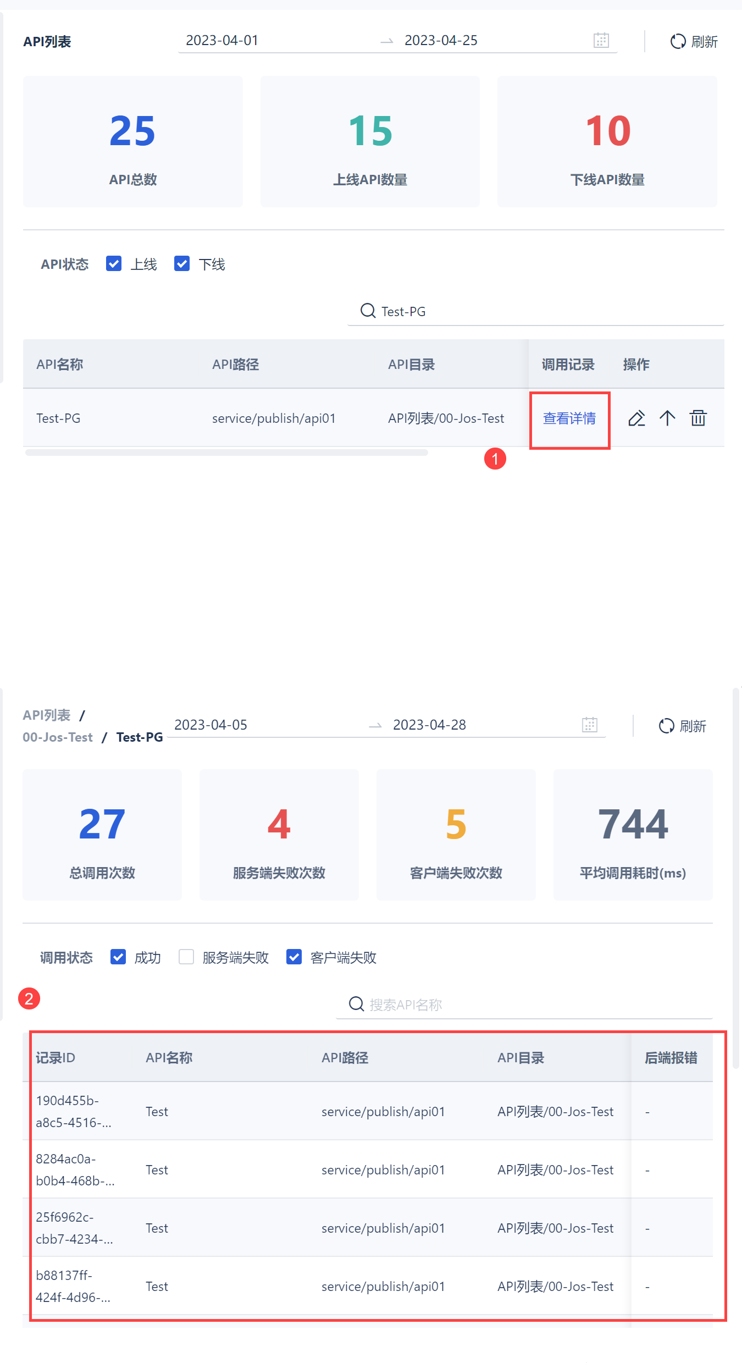Click the refresh icon in the Test-PG detail panel
The height and width of the screenshot is (1363, 742).
tap(666, 726)
